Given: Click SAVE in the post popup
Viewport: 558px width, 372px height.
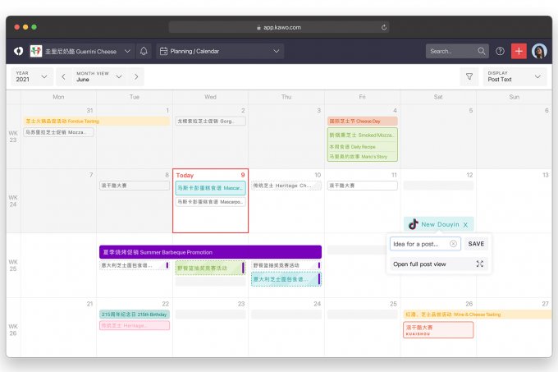Looking at the screenshot, I should tap(475, 244).
